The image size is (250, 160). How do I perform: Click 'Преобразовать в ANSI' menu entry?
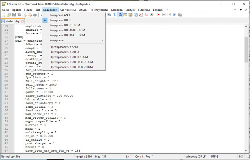64,47
